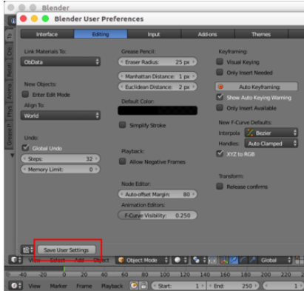
Task: Open the Object Mode dropdown
Action: [x=142, y=260]
